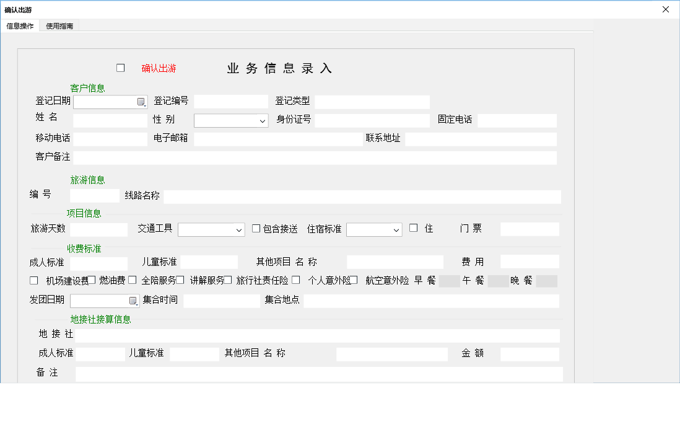Switch to the 使用指南 tab
Viewport: 680px width, 432px height.
pos(59,25)
